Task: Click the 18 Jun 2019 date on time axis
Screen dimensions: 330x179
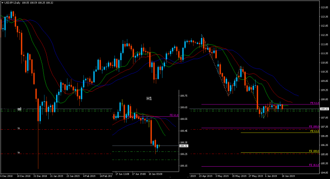Action: [x=288, y=176]
